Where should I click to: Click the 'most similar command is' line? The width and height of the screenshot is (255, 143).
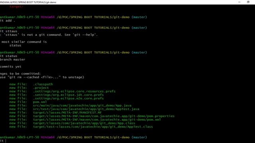tap(24, 42)
